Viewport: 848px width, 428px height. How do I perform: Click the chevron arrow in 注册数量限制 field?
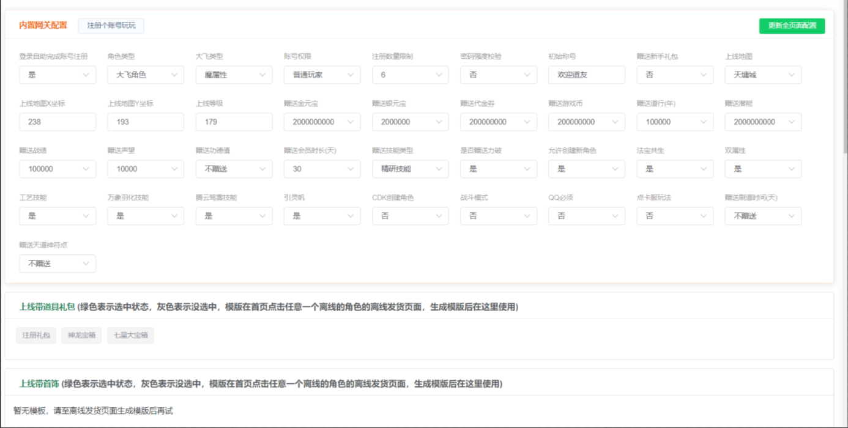[439, 75]
